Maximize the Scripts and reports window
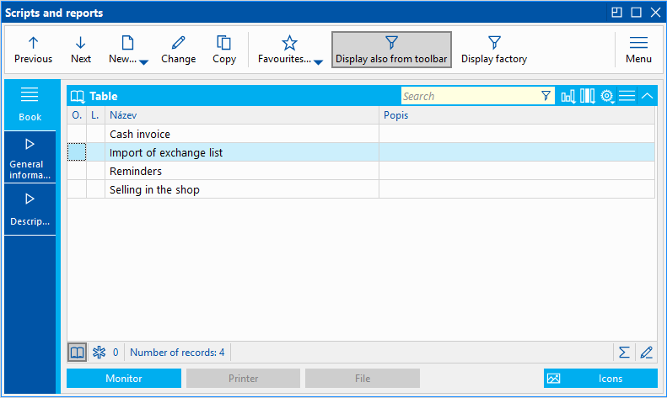667x398 pixels. (636, 13)
